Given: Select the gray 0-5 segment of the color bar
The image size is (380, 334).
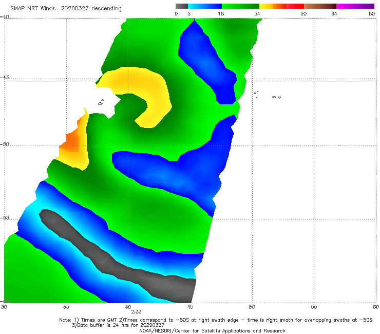Looking at the screenshot, I should tap(181, 6).
